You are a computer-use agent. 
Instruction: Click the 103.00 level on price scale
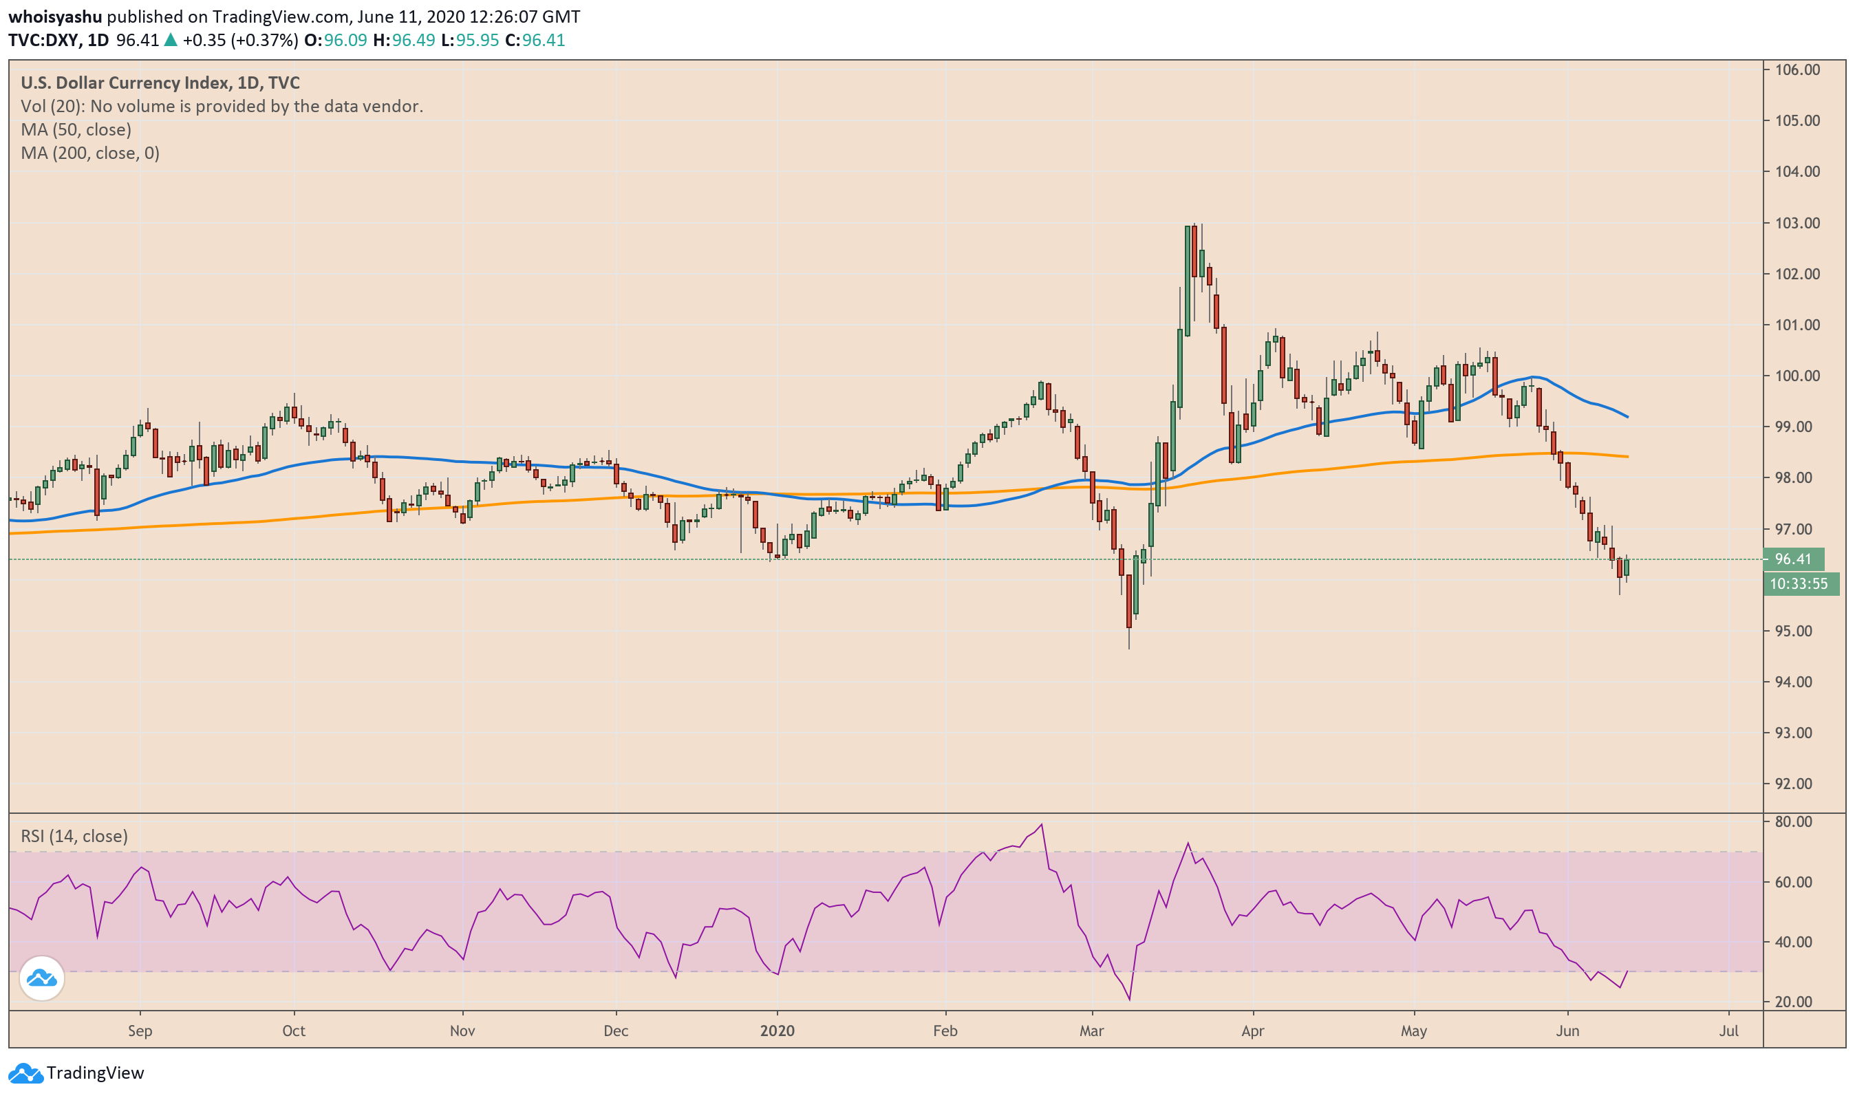click(x=1797, y=223)
